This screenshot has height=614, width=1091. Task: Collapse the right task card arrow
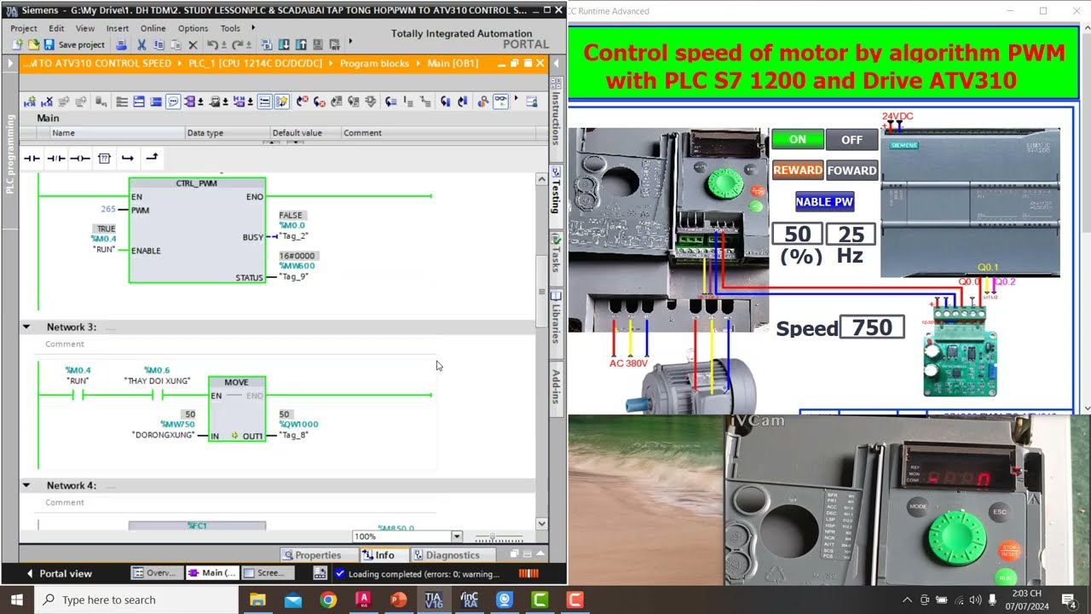pyautogui.click(x=556, y=63)
